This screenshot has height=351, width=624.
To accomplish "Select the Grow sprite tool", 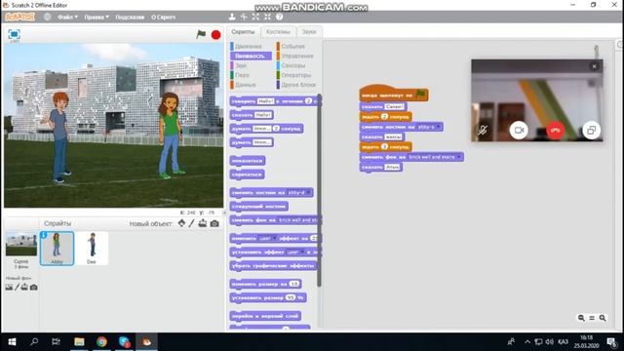I will coord(255,17).
